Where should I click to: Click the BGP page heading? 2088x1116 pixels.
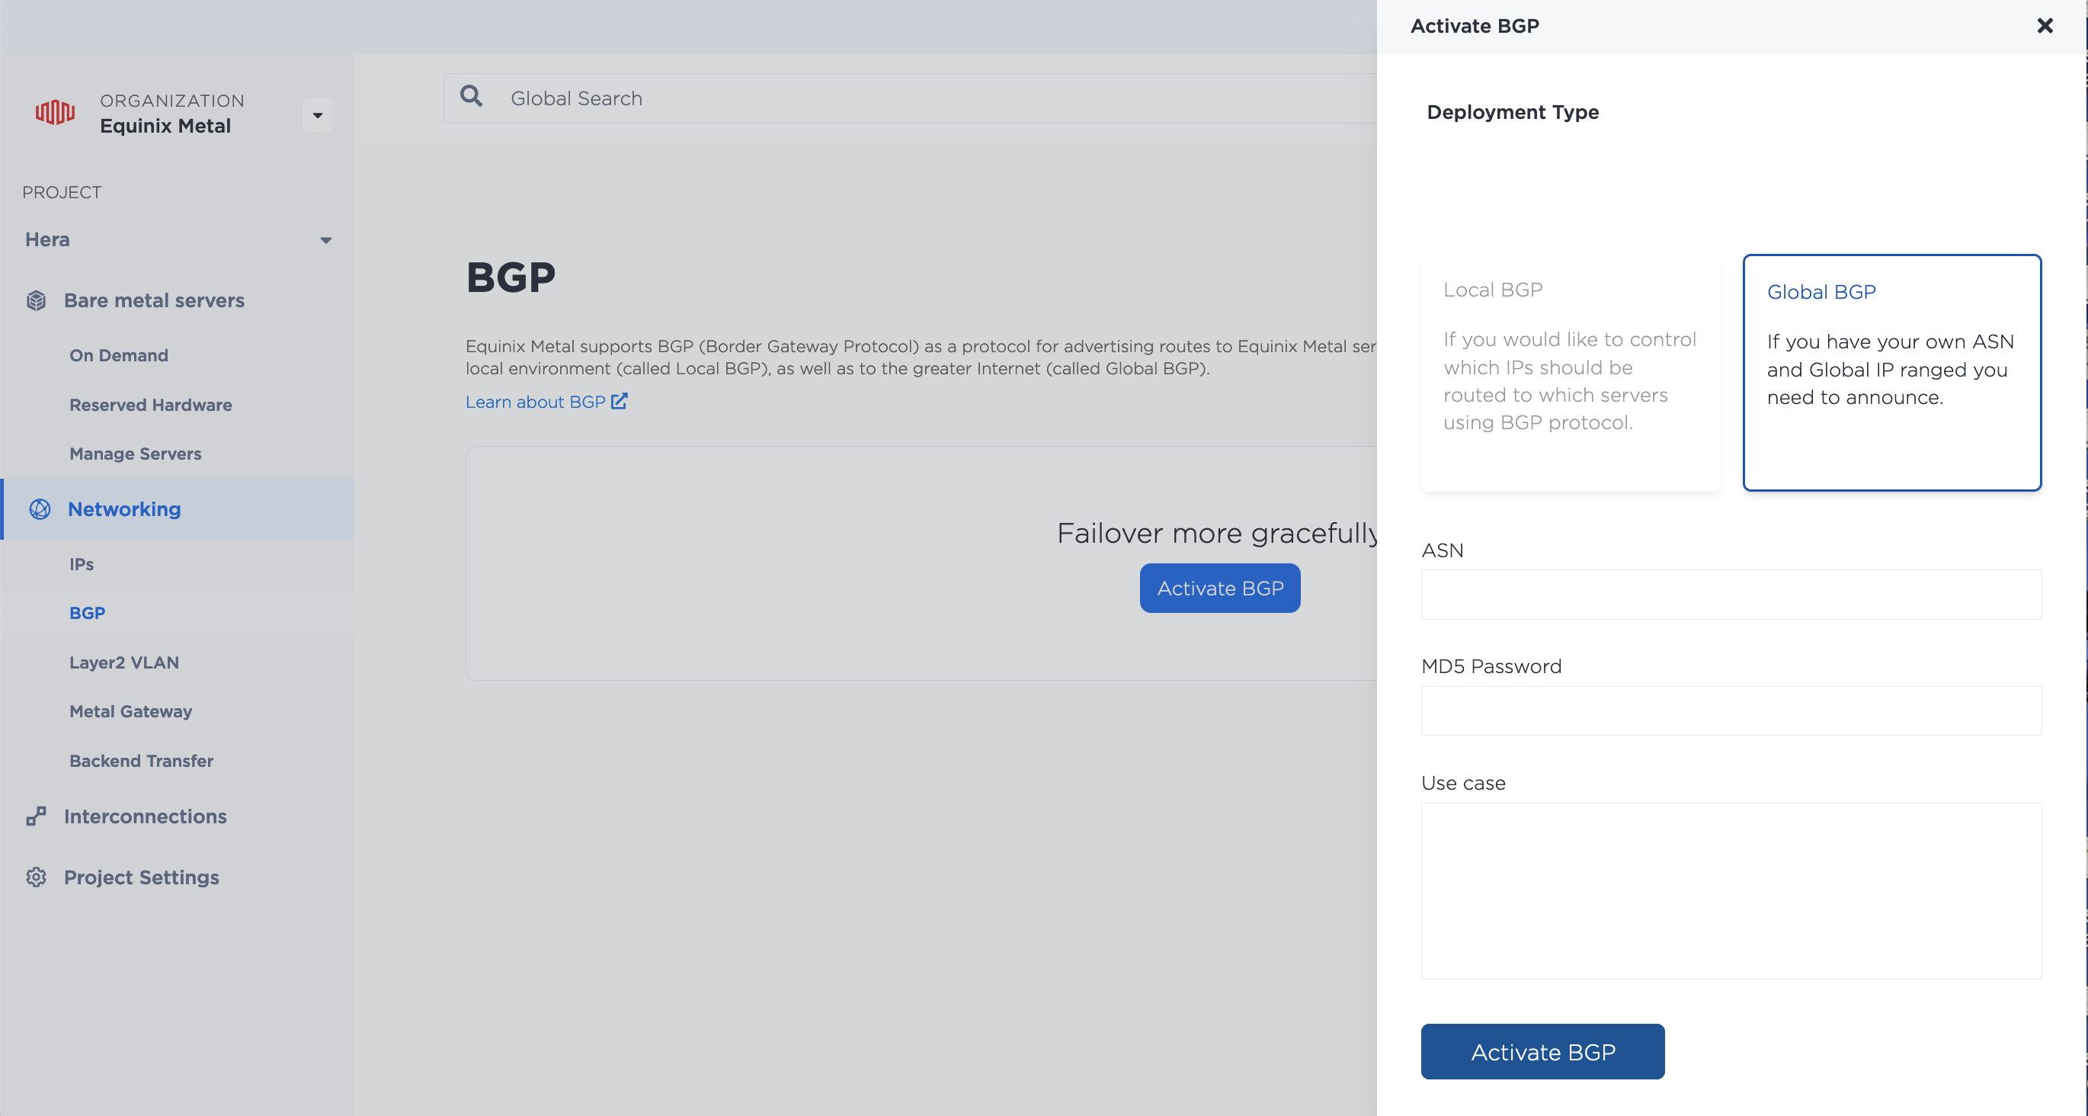[511, 277]
